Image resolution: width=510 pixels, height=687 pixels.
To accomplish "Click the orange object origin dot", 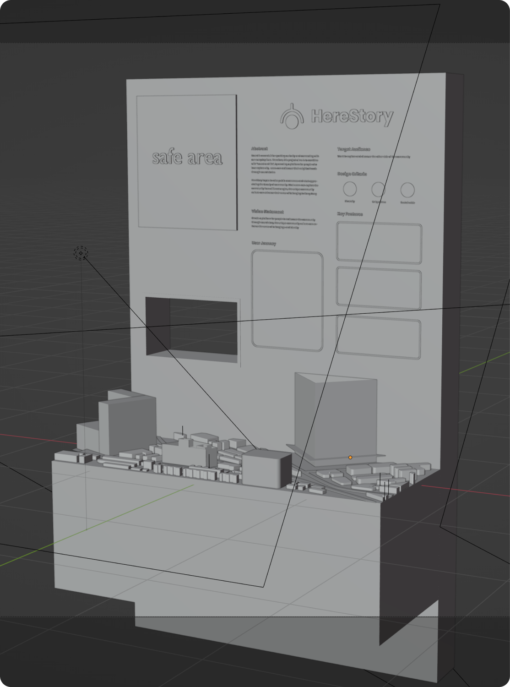I will tap(350, 457).
